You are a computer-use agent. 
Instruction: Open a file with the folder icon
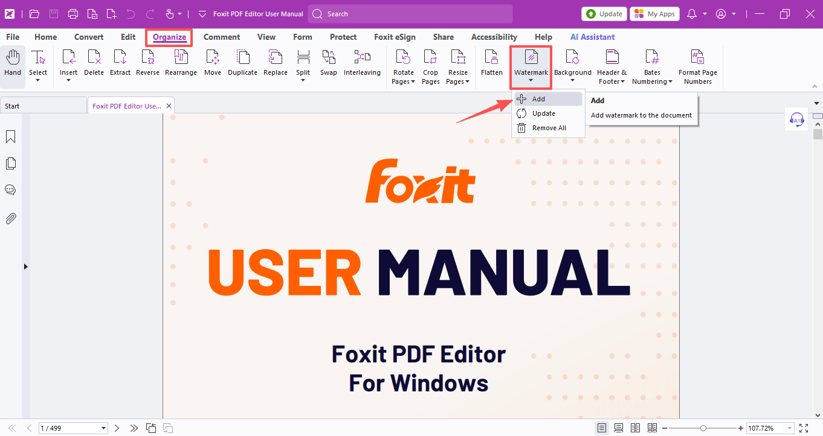(x=34, y=13)
